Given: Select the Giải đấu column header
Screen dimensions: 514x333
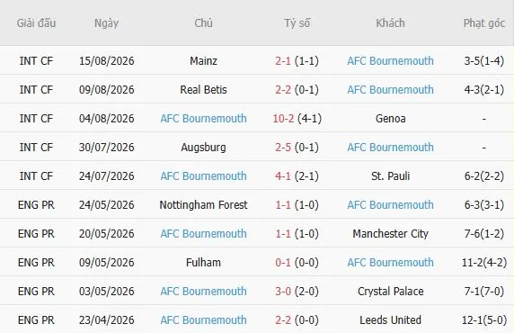Looking at the screenshot, I should [36, 23].
